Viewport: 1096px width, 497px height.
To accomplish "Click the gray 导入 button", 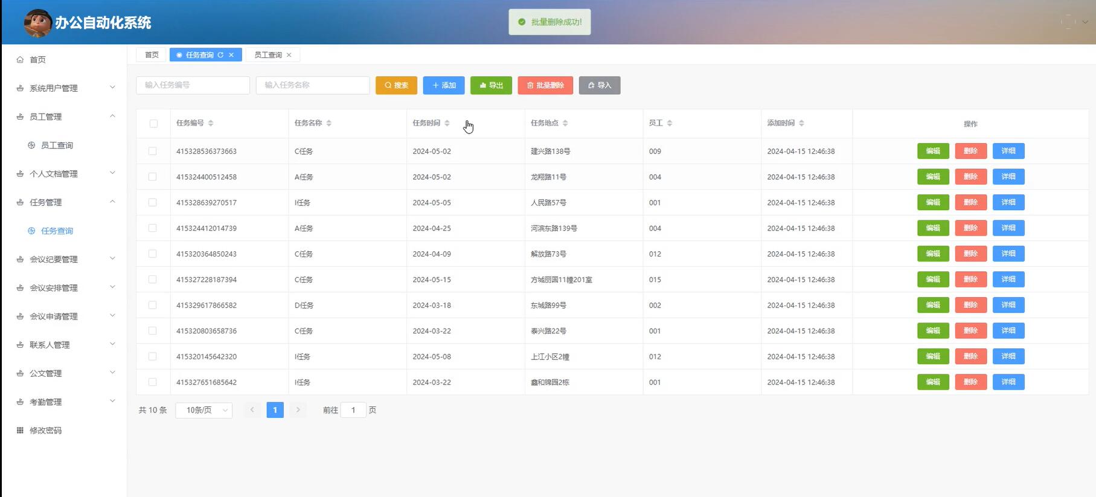I will point(600,85).
